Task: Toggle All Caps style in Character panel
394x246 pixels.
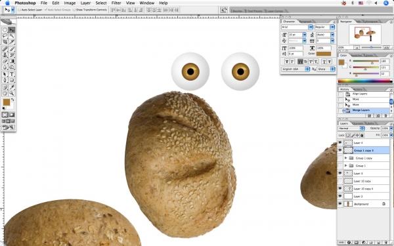Action: point(300,62)
